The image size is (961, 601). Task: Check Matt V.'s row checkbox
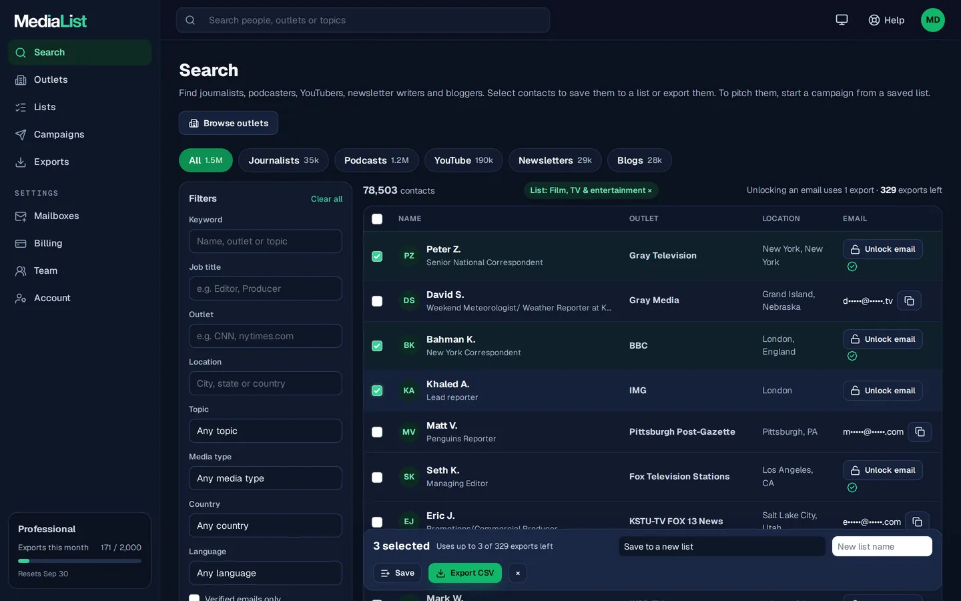coord(377,432)
